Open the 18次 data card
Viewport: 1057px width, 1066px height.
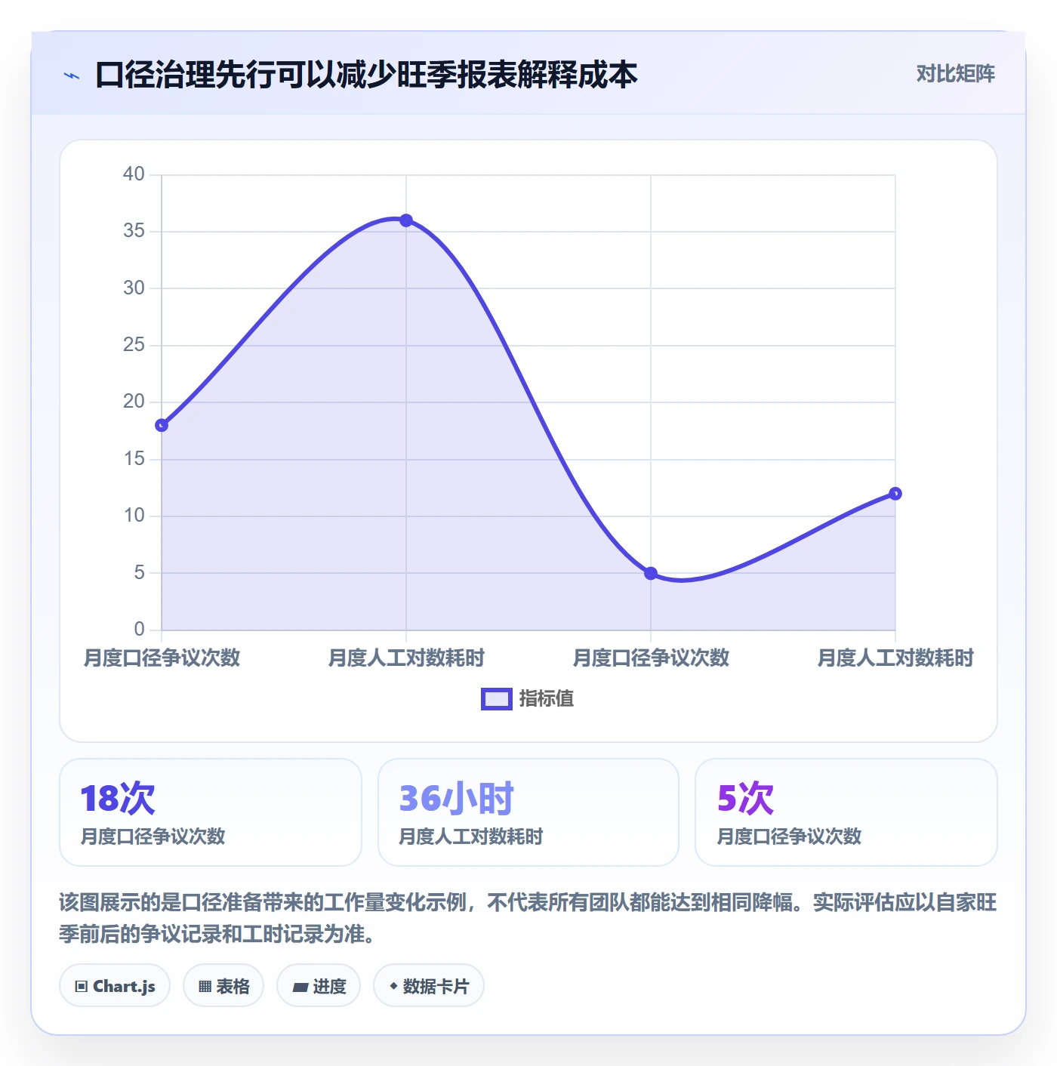pyautogui.click(x=211, y=812)
